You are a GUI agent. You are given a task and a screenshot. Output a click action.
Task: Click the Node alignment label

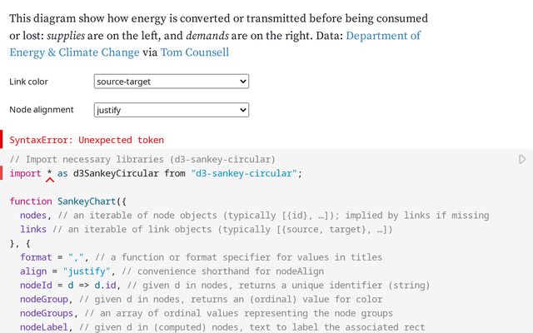pos(42,110)
